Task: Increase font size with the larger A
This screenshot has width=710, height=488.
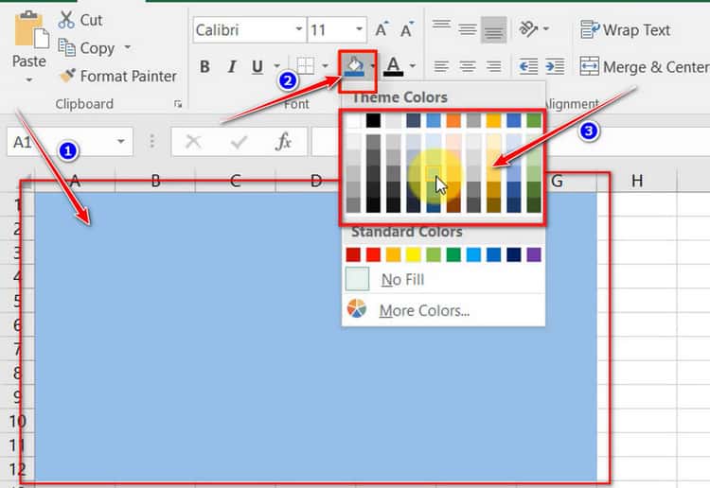Action: tap(382, 29)
